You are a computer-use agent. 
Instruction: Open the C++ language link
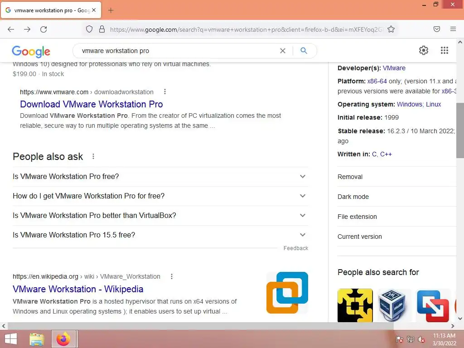tap(386, 154)
